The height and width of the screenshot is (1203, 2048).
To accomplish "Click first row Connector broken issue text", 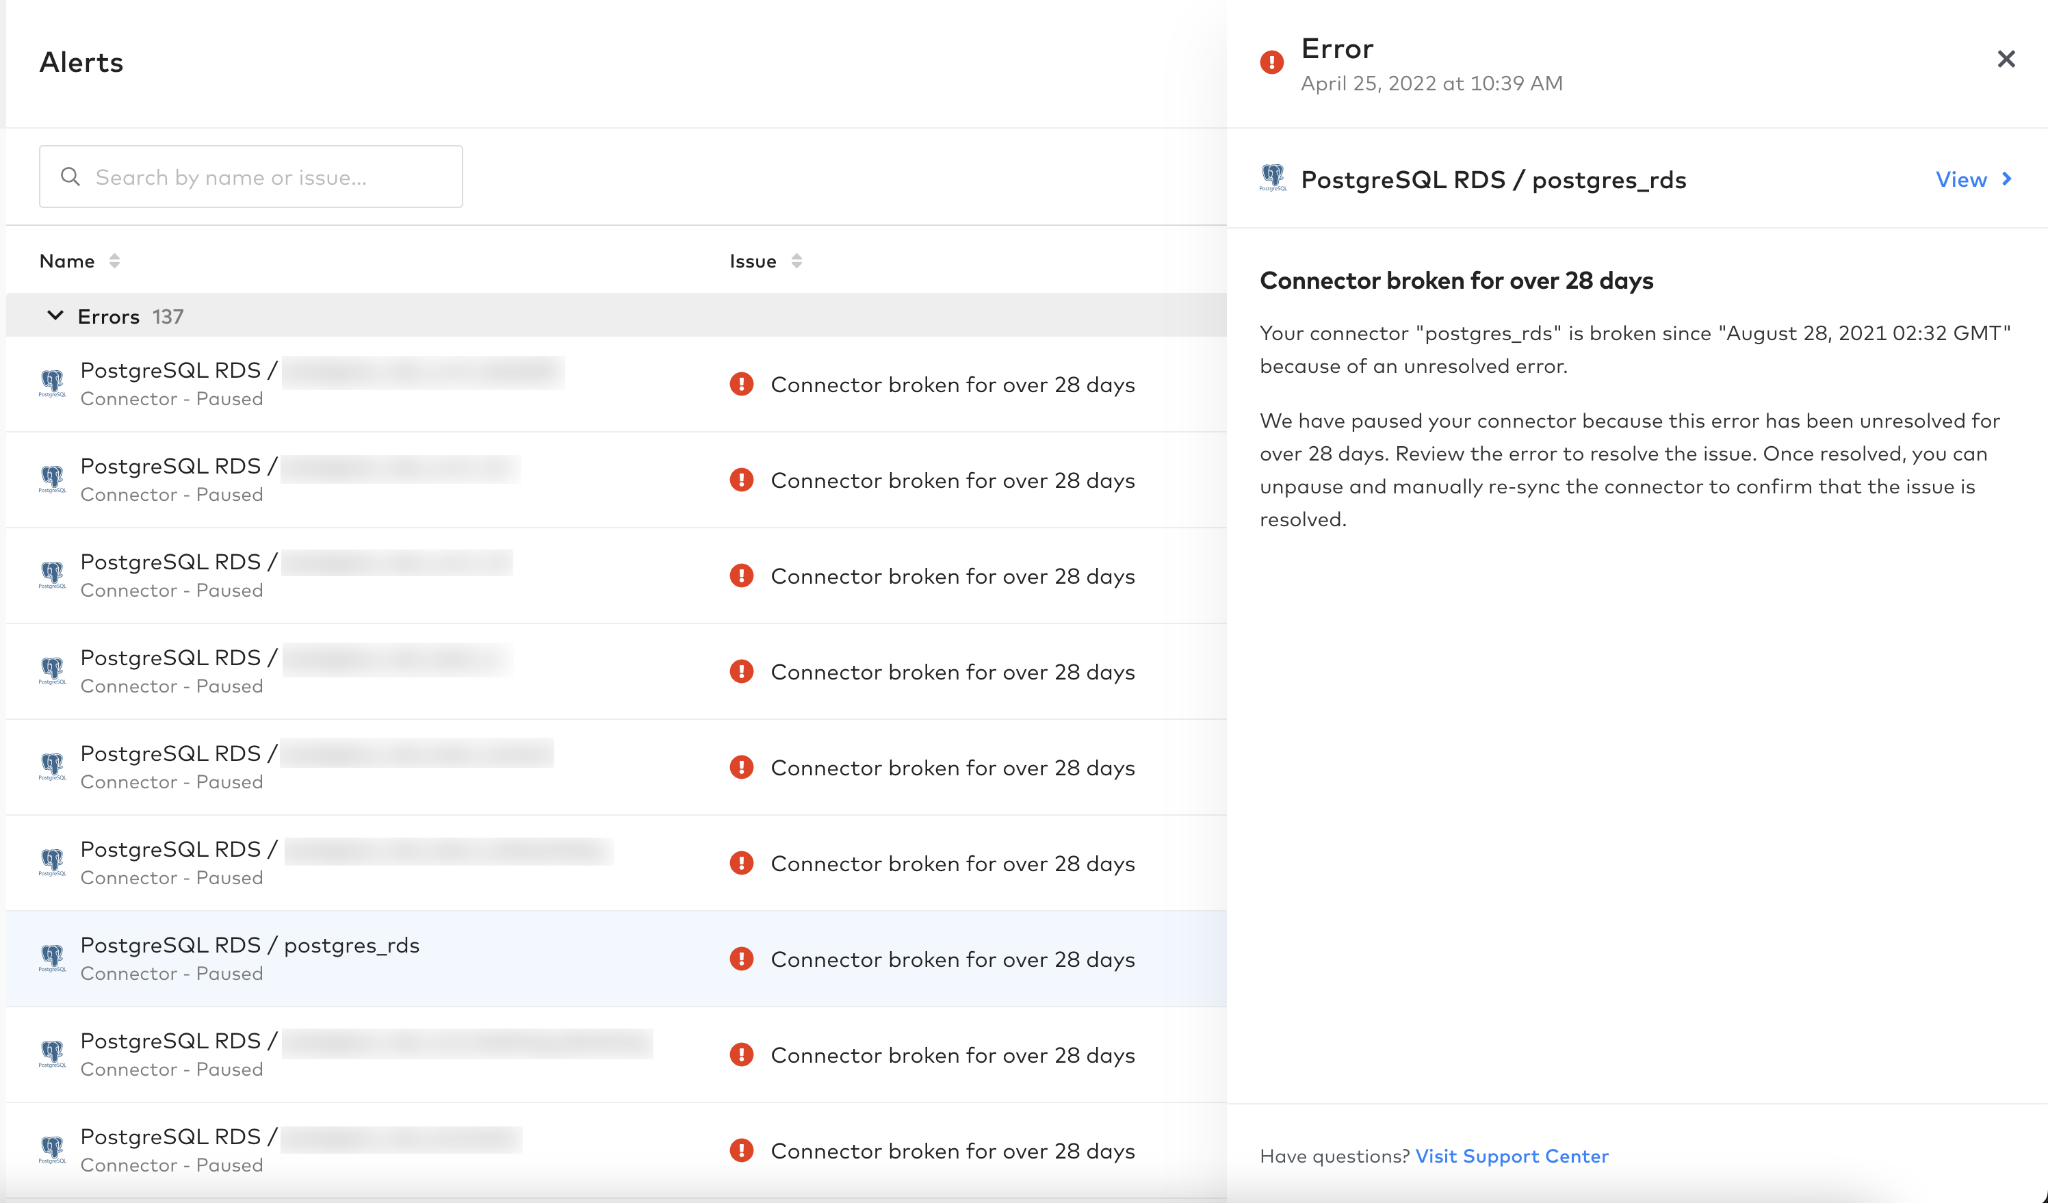I will 952,385.
